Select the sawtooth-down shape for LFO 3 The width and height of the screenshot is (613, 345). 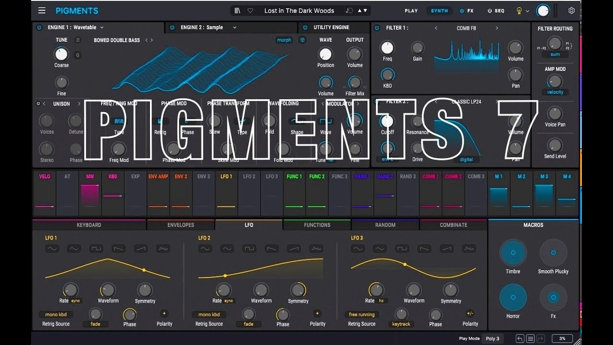(x=424, y=249)
